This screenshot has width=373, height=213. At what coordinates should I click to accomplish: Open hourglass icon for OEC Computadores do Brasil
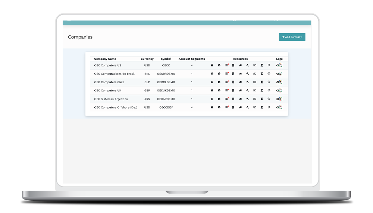tap(262, 74)
